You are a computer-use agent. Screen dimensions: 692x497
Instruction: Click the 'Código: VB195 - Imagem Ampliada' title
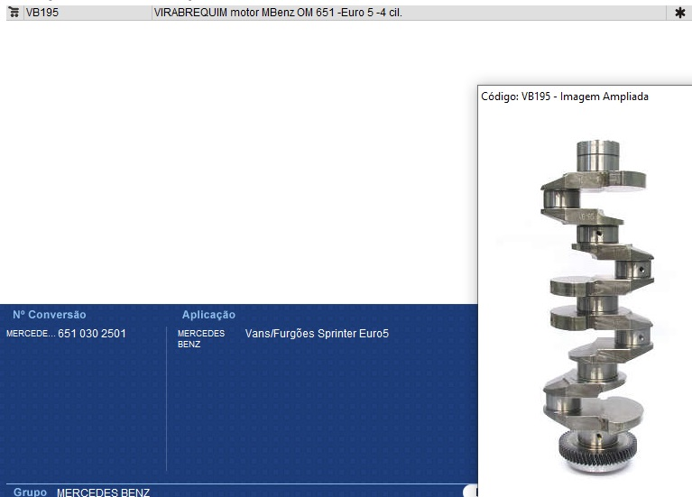click(x=564, y=97)
